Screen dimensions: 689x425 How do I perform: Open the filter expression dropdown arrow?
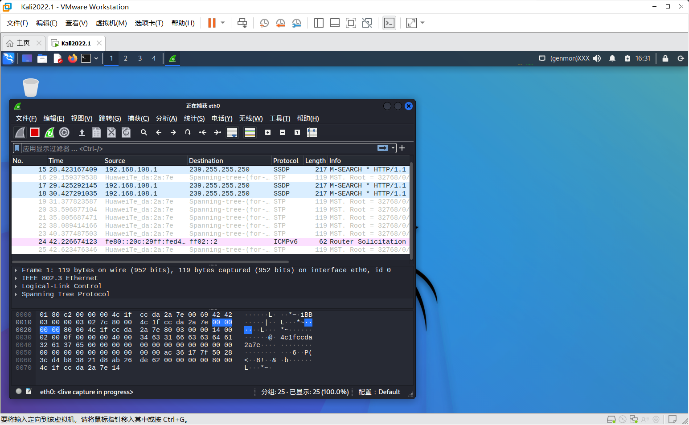click(x=392, y=148)
